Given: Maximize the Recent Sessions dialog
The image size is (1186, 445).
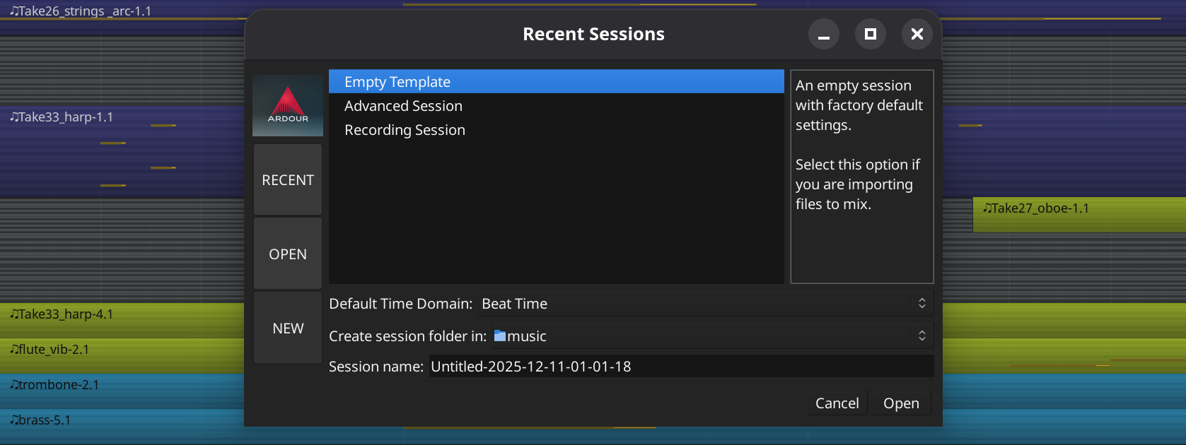Looking at the screenshot, I should coord(871,34).
